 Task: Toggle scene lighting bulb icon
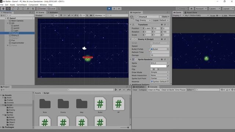(x=61, y=15)
